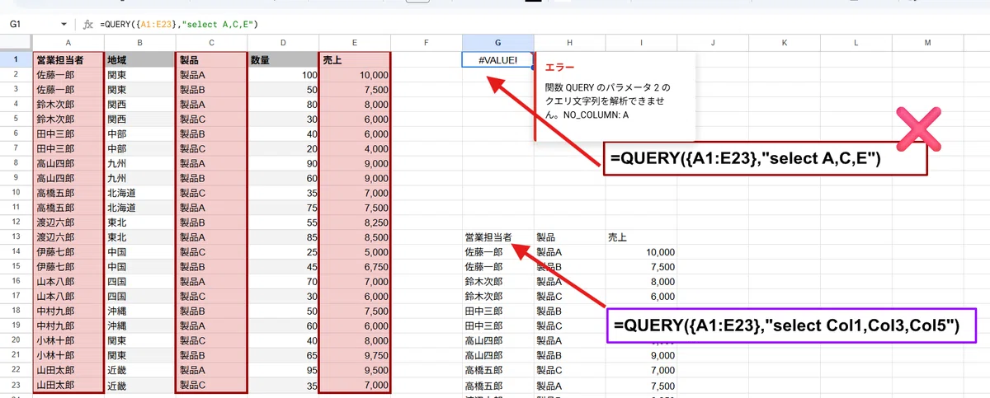Select quantity cell with value 95
Viewport: 990px width, 398px height.
click(283, 370)
